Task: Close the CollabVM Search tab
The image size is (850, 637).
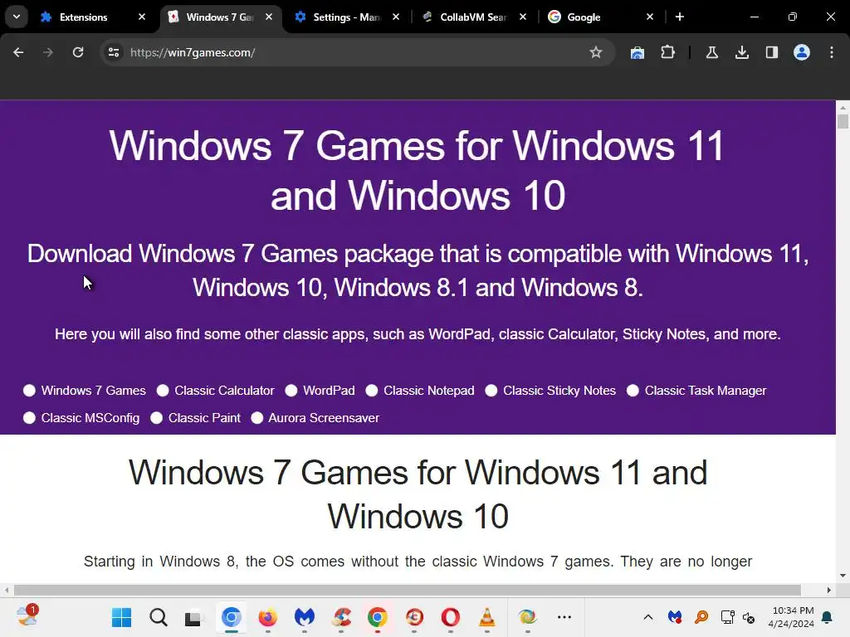Action: click(523, 17)
